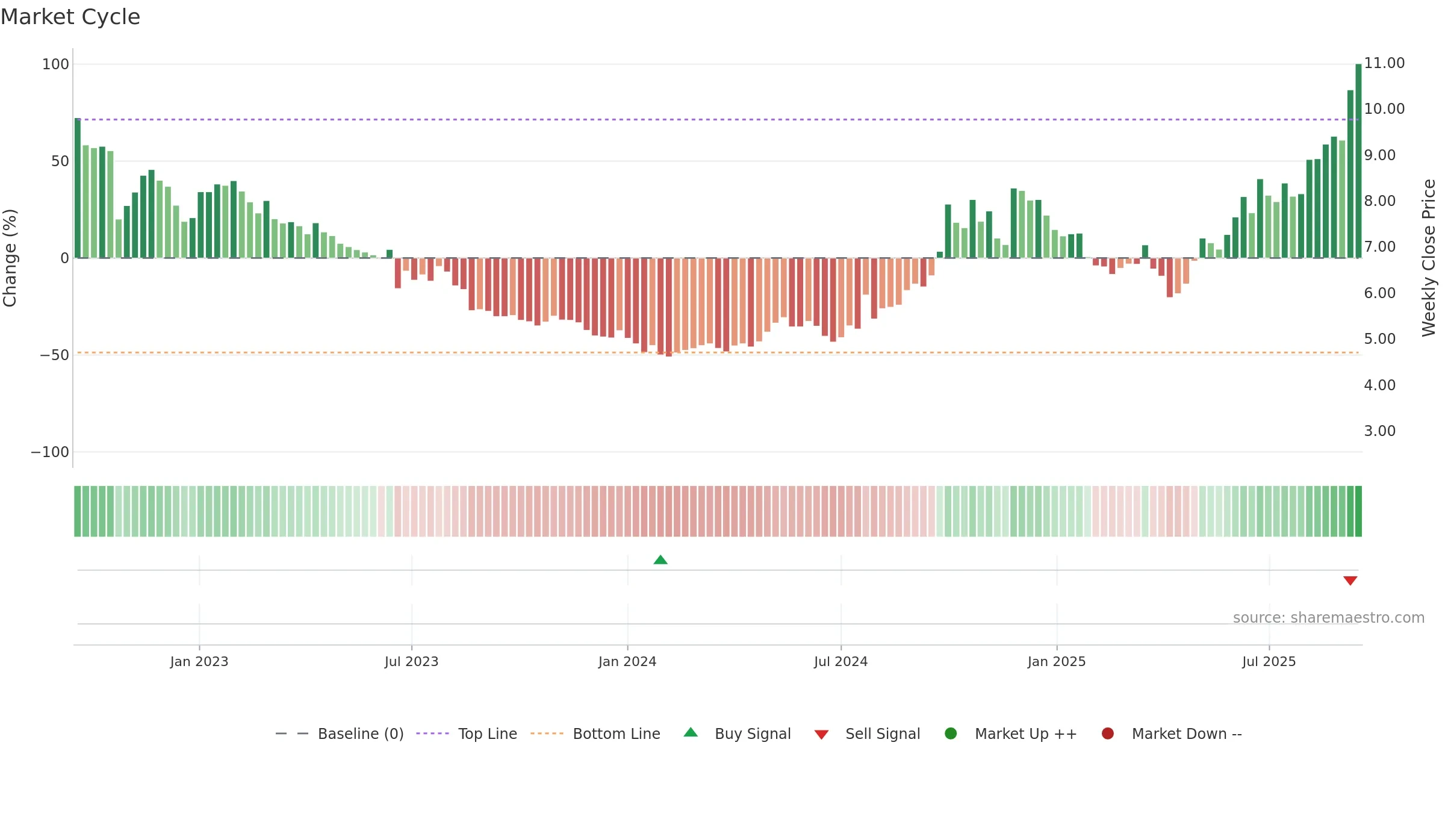The height and width of the screenshot is (813, 1445).
Task: Click the green triangle icon in legend
Action: click(x=691, y=732)
